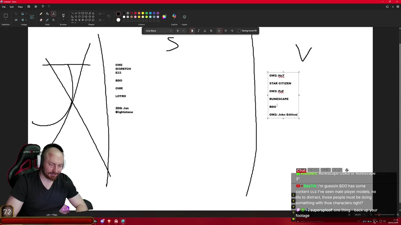Pick the yellow colour swatch
The image size is (401, 225).
pyautogui.click(x=143, y=13)
